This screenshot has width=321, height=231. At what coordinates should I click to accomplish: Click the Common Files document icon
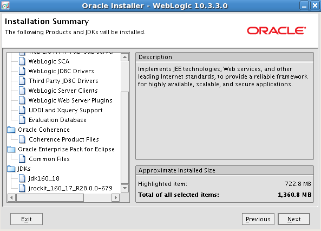tap(22, 159)
